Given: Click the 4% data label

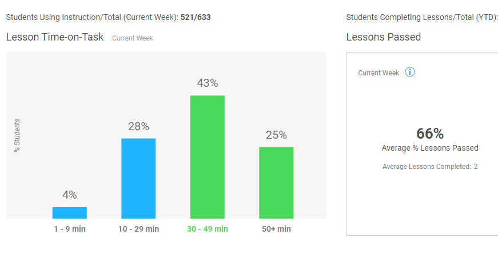Looking at the screenshot, I should pos(70,195).
